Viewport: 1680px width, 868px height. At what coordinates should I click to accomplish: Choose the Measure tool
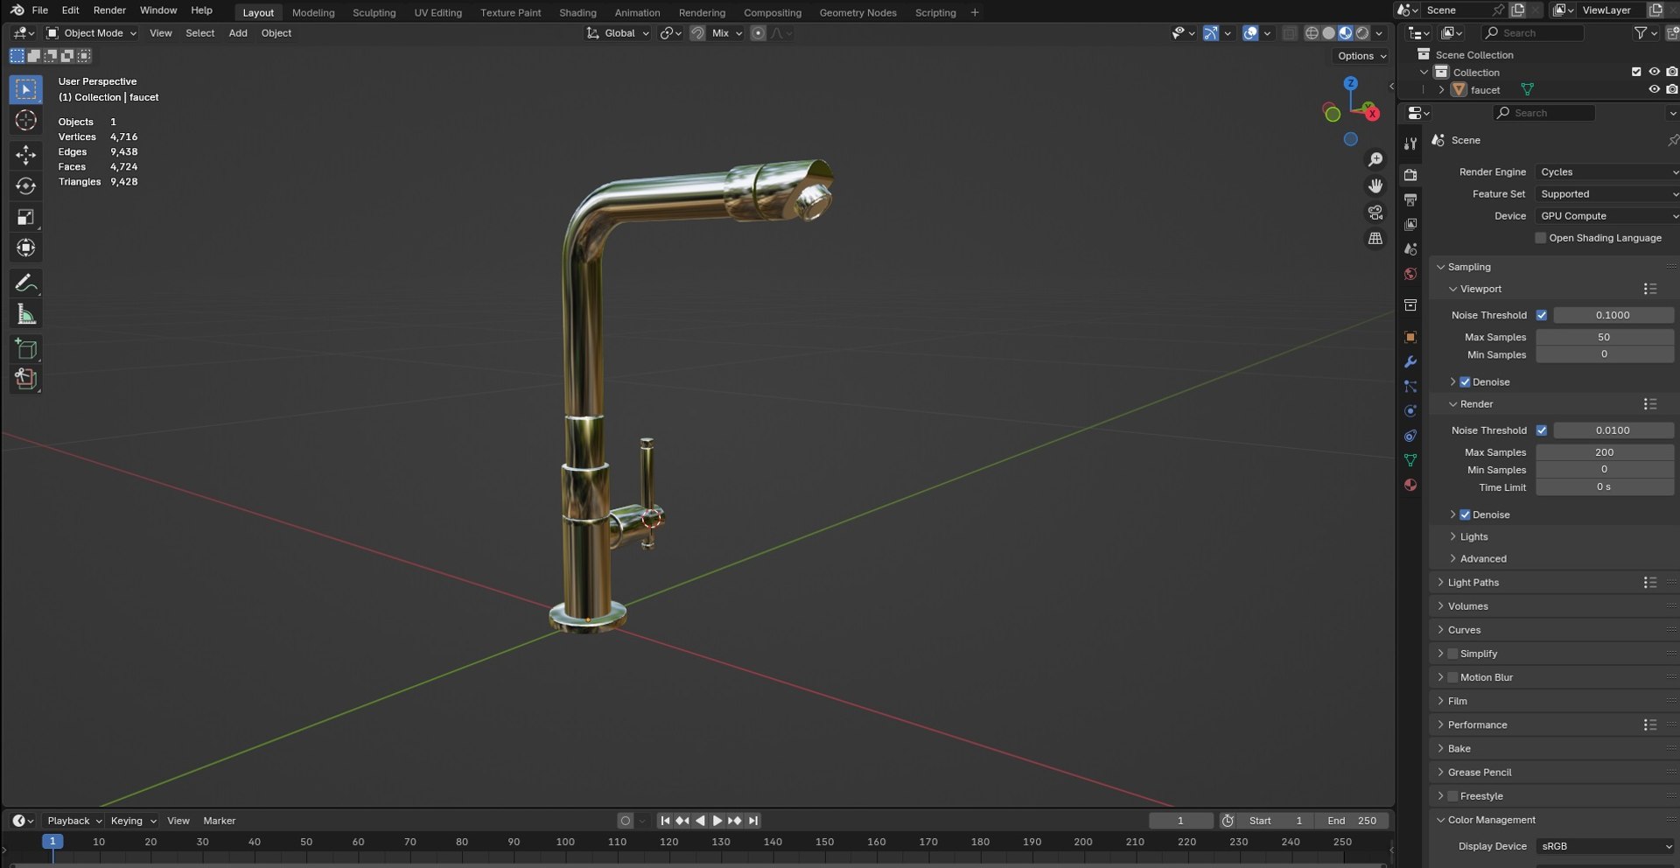25,315
